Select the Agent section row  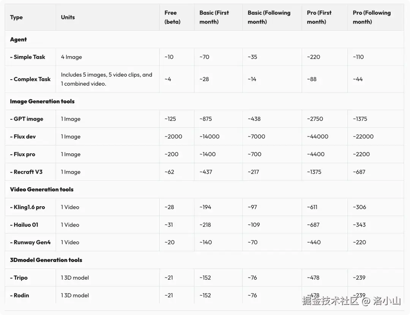tap(19, 39)
